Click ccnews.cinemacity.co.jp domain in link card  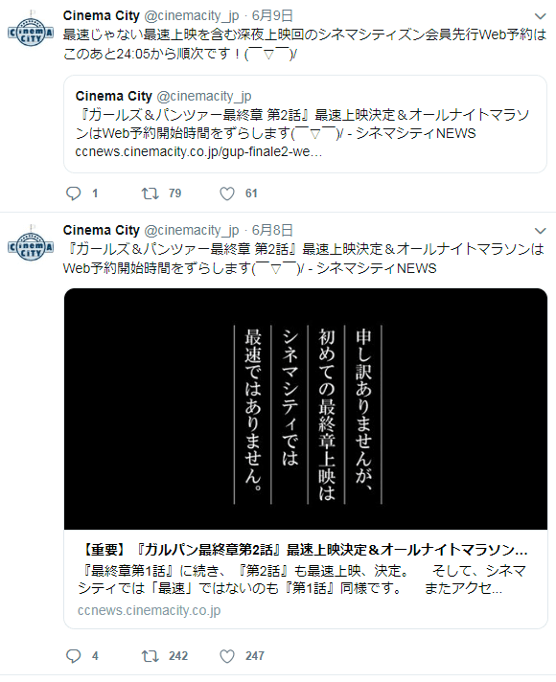coord(149,611)
